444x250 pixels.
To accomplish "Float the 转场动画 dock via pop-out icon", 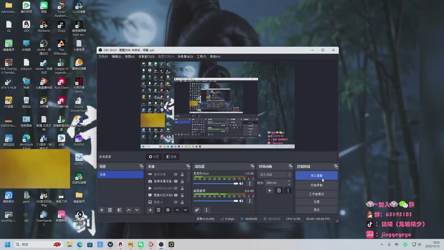I will tap(290, 166).
